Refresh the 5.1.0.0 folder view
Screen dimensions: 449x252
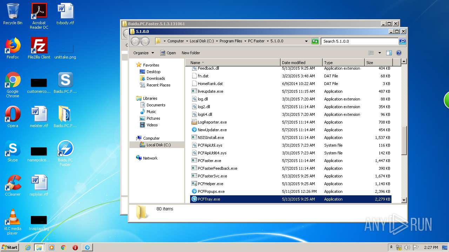pyautogui.click(x=315, y=41)
